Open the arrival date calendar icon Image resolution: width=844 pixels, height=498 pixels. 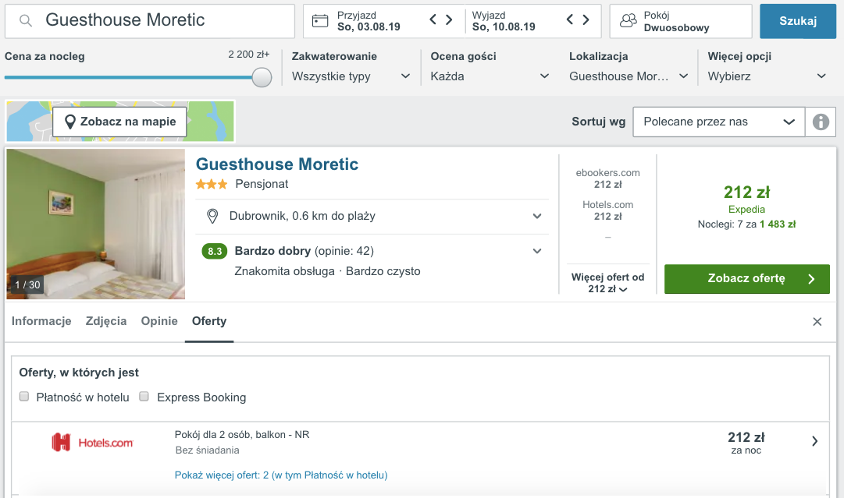pos(320,21)
